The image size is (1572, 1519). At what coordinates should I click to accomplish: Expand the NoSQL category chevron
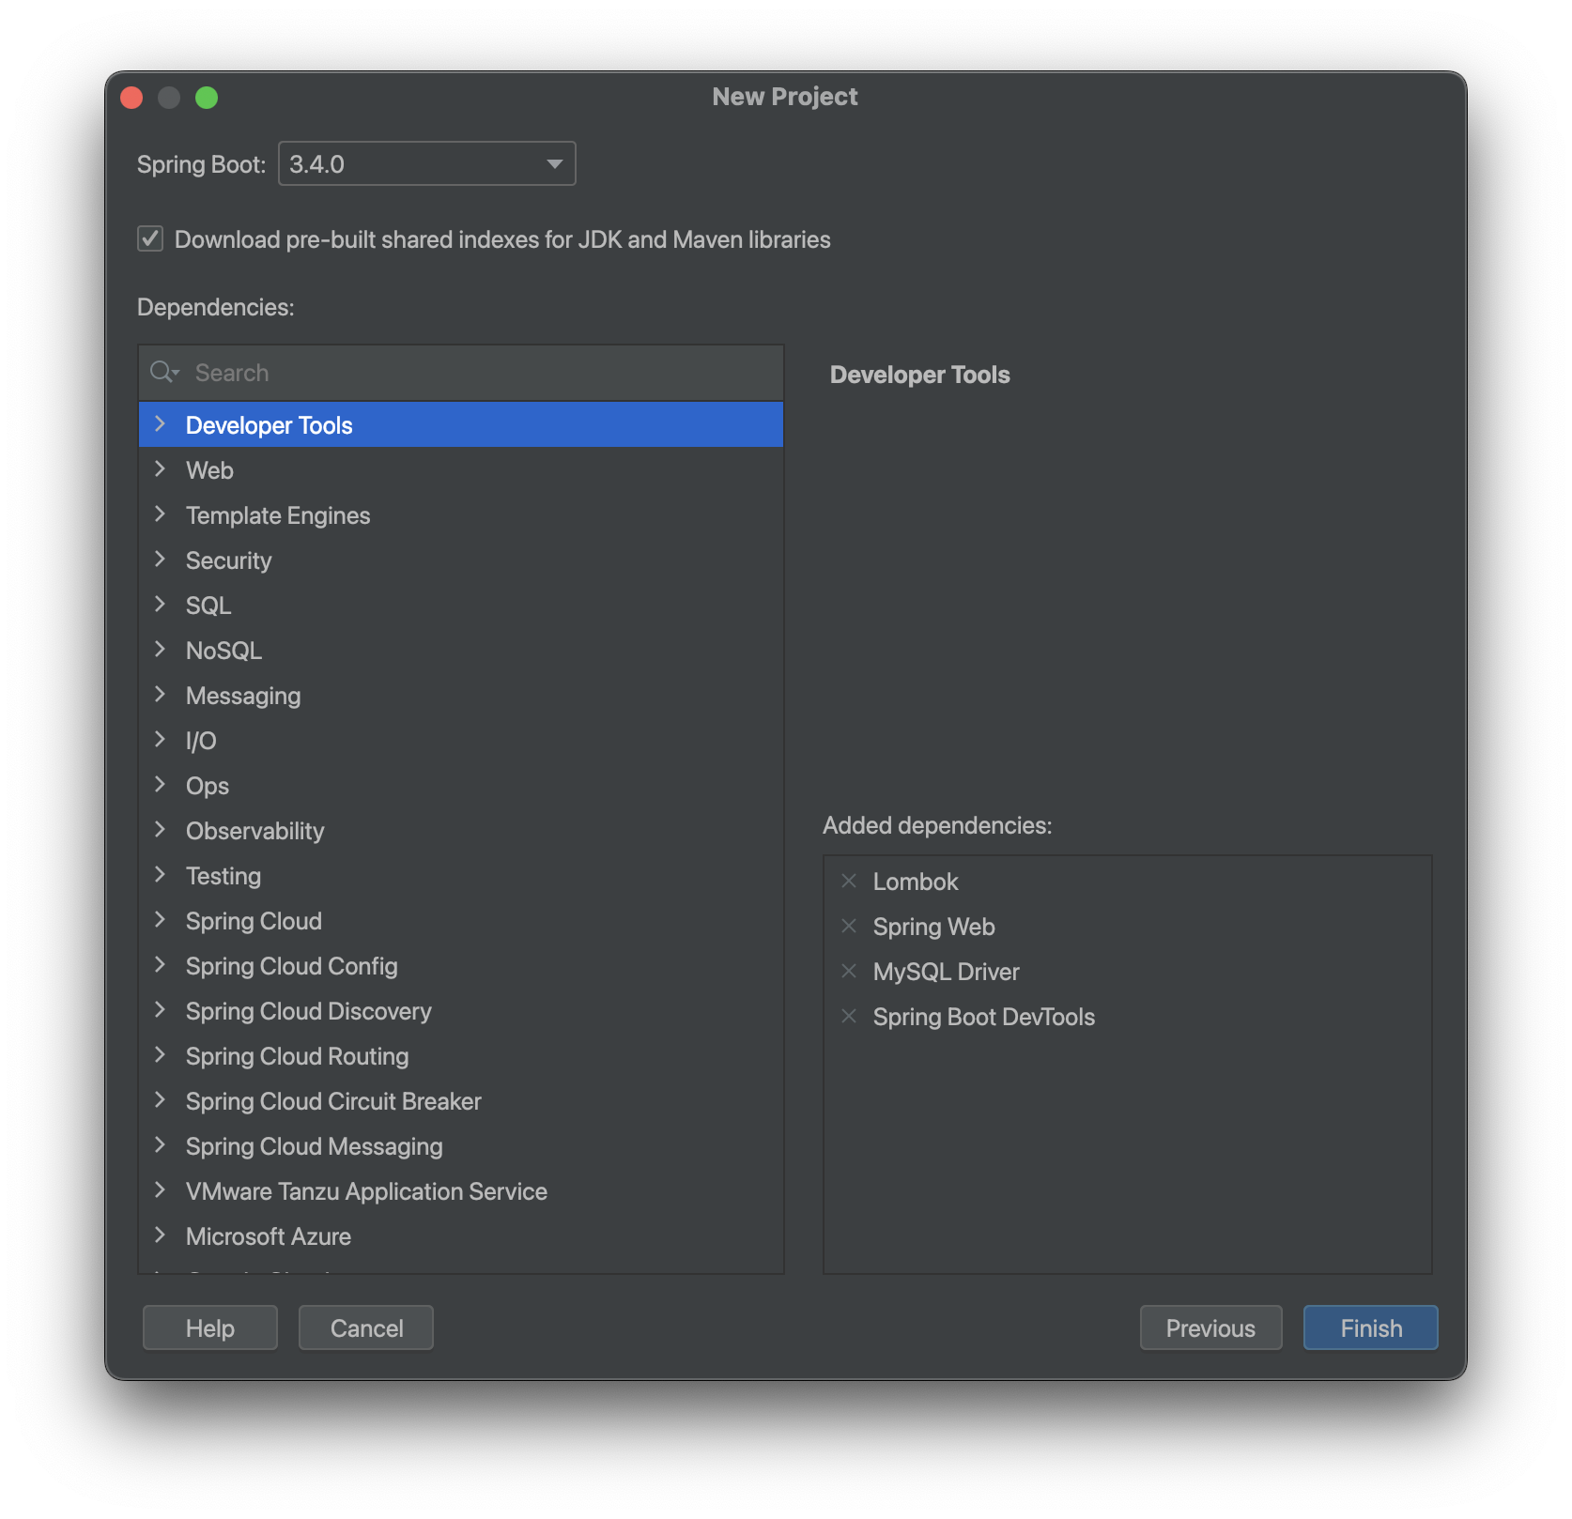click(160, 650)
